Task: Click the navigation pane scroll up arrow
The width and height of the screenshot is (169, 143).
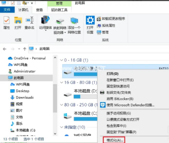Action: [x=55, y=58]
